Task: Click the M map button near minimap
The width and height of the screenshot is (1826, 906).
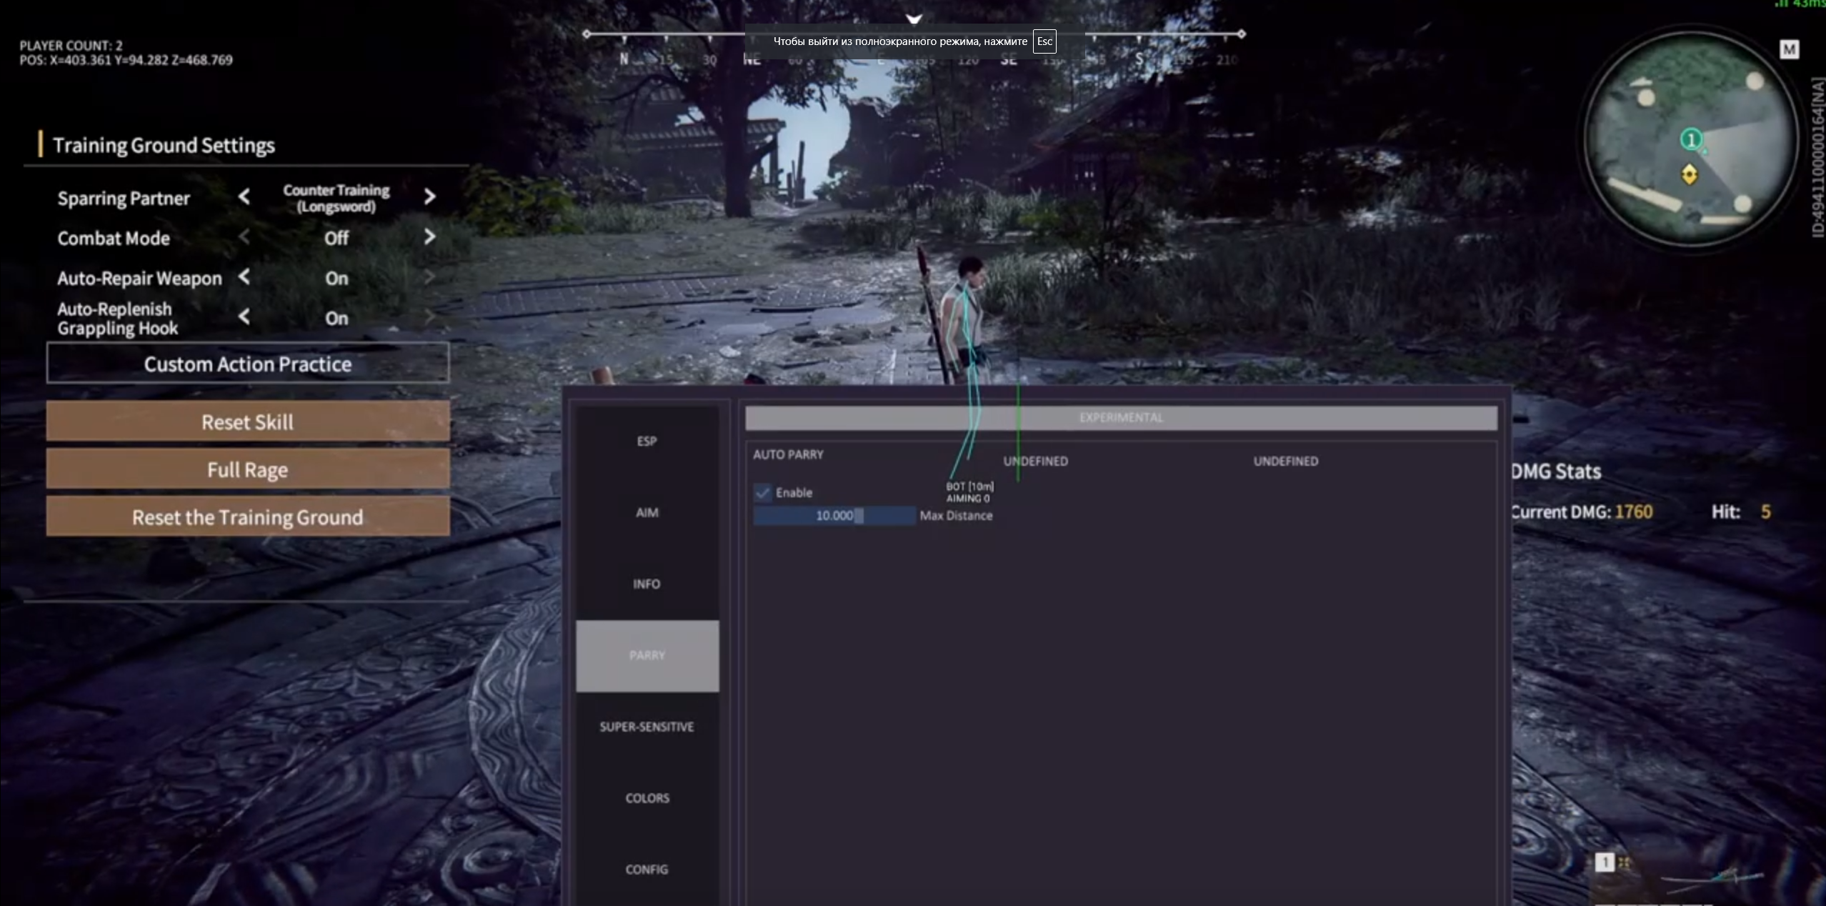Action: [1788, 49]
